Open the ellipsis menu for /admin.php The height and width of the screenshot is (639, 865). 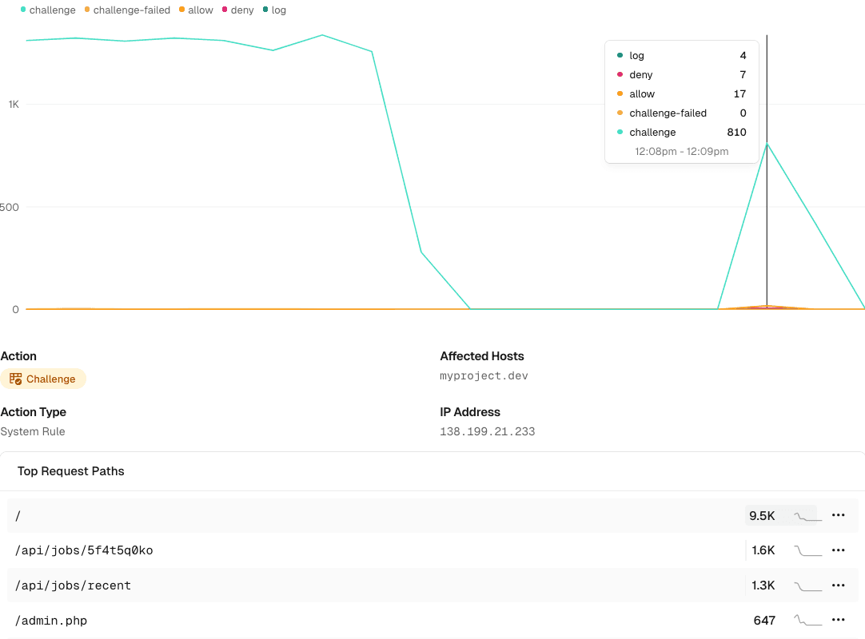click(838, 620)
